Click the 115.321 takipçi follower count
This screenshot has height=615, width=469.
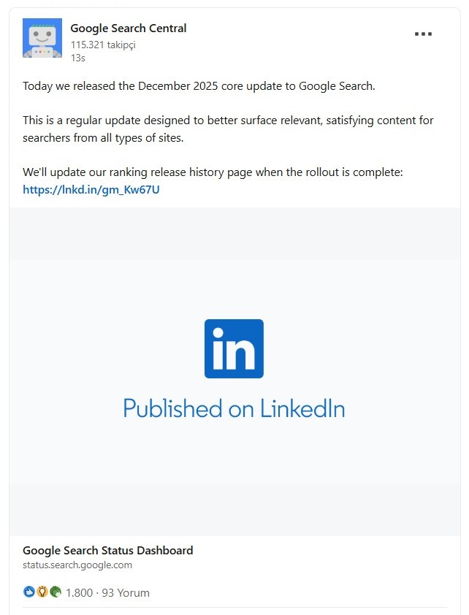pyautogui.click(x=103, y=45)
